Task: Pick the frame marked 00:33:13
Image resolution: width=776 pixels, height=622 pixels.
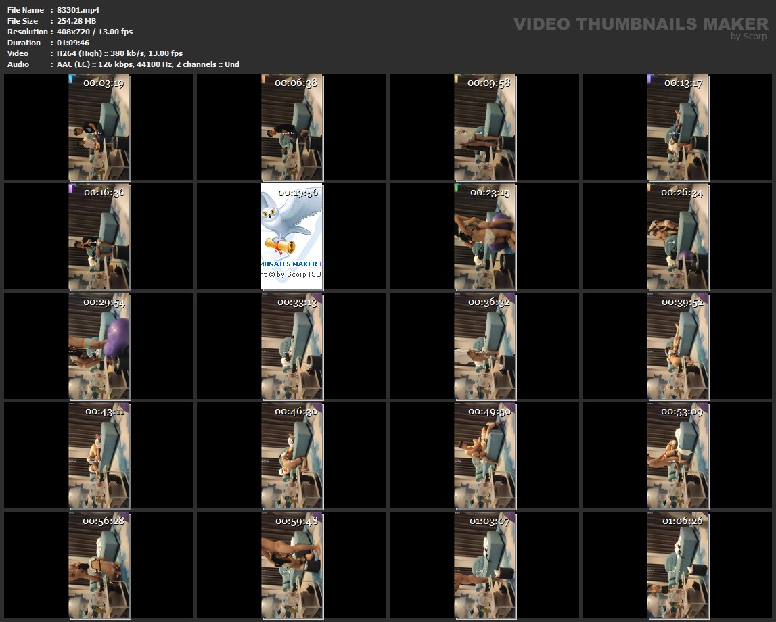Action: 292,346
